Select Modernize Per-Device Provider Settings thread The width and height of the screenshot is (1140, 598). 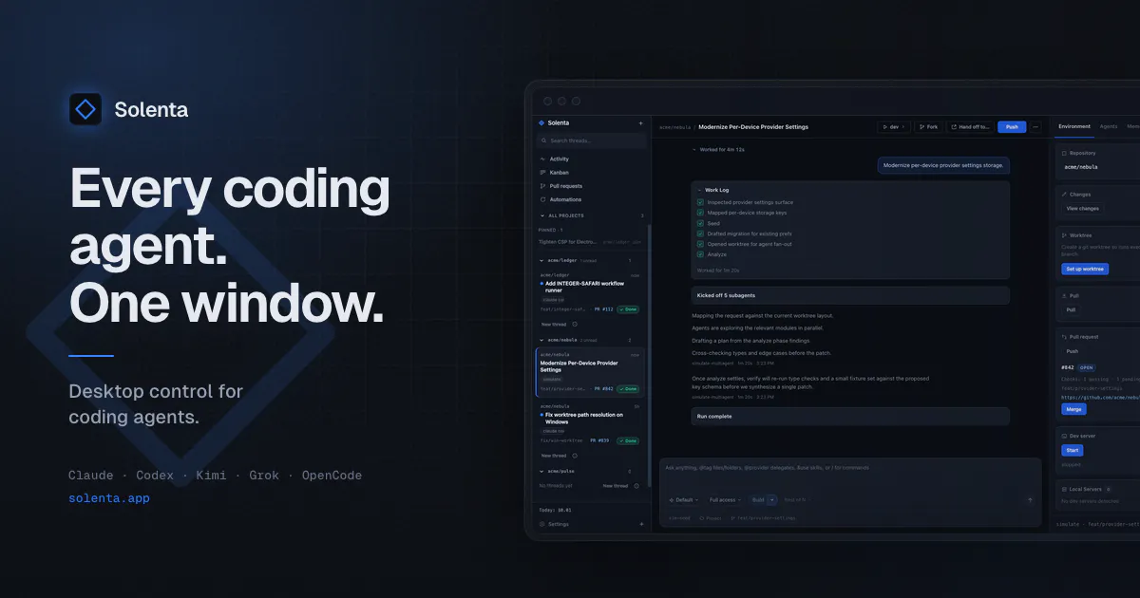(589, 372)
